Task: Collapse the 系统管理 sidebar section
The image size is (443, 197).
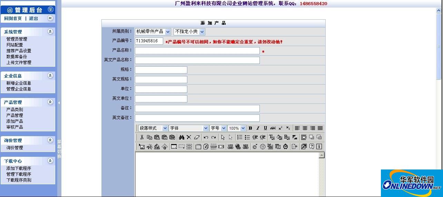Action: [50, 31]
